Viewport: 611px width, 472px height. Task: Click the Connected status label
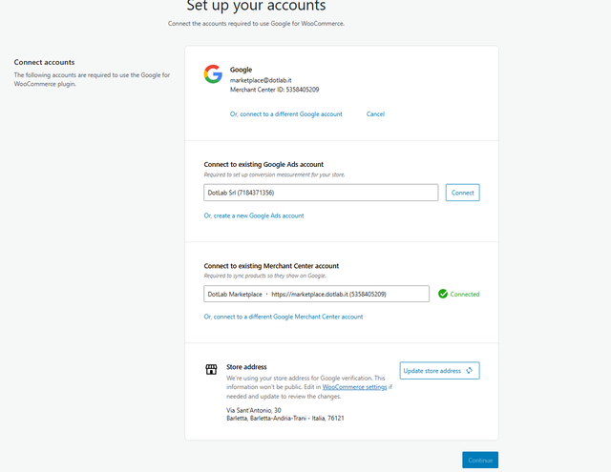tap(465, 295)
